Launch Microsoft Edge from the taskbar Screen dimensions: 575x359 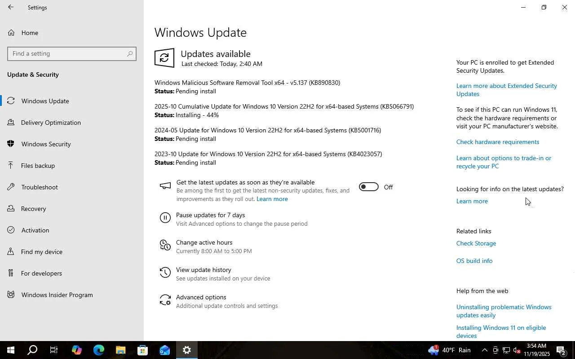click(99, 350)
